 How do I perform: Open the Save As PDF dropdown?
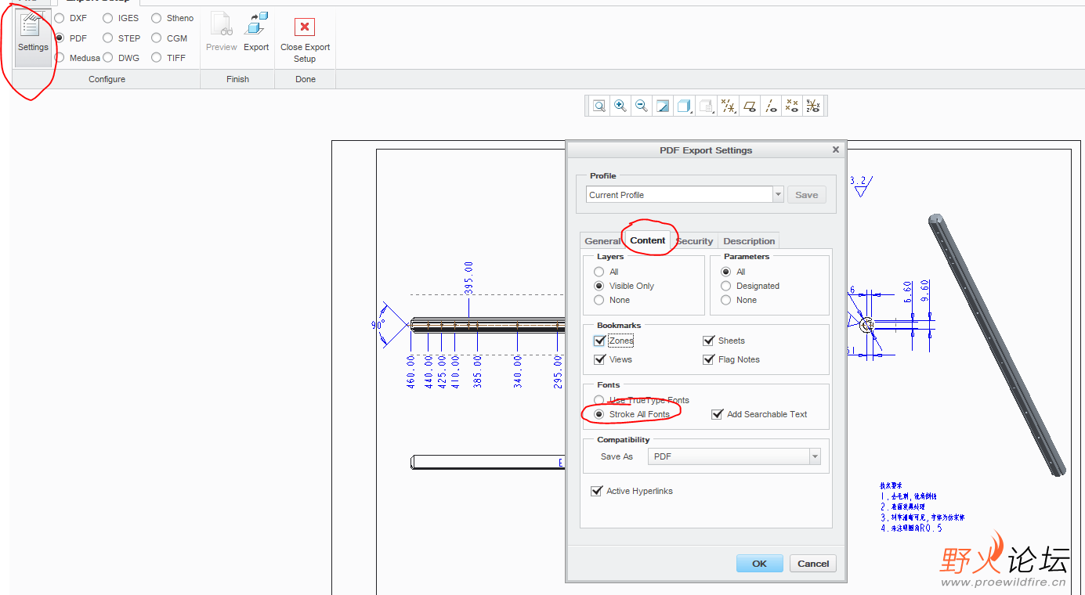pyautogui.click(x=815, y=456)
